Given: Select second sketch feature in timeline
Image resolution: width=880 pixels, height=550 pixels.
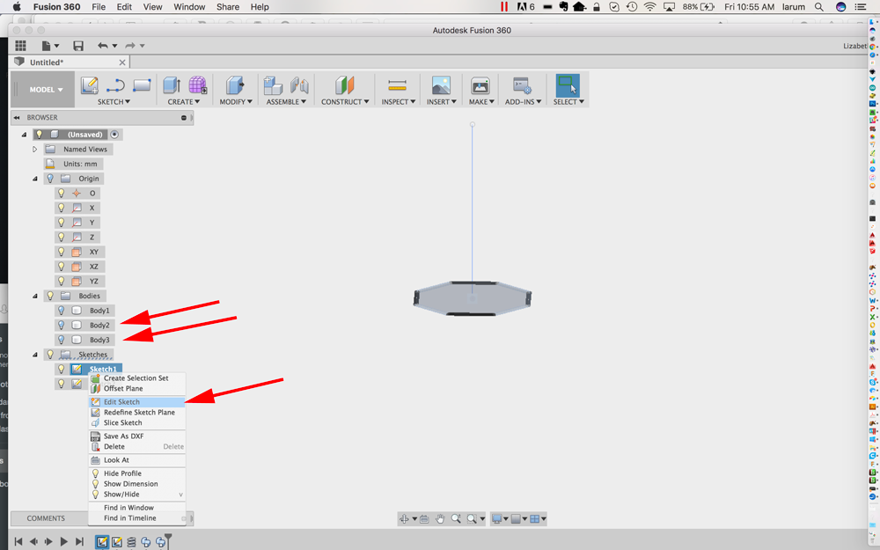Looking at the screenshot, I should pyautogui.click(x=117, y=541).
